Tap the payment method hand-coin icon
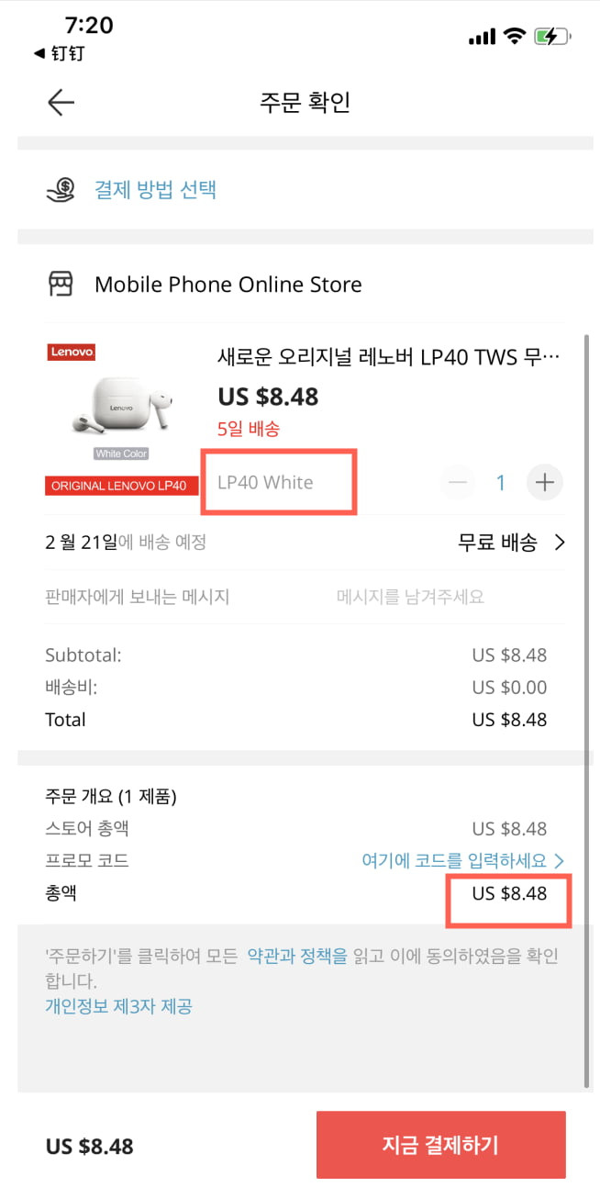This screenshot has width=600, height=1187. (x=61, y=190)
